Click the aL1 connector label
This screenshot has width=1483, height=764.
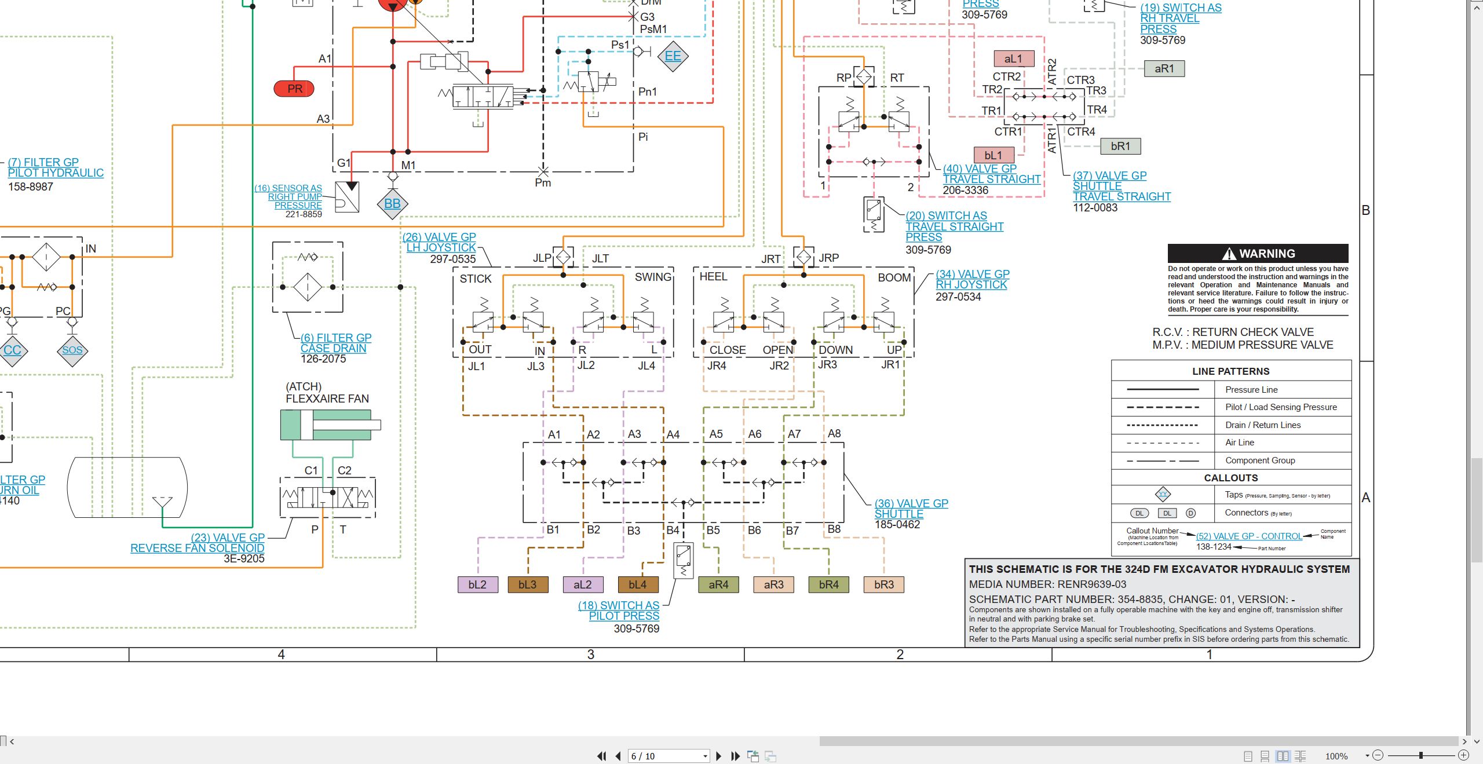point(1014,59)
